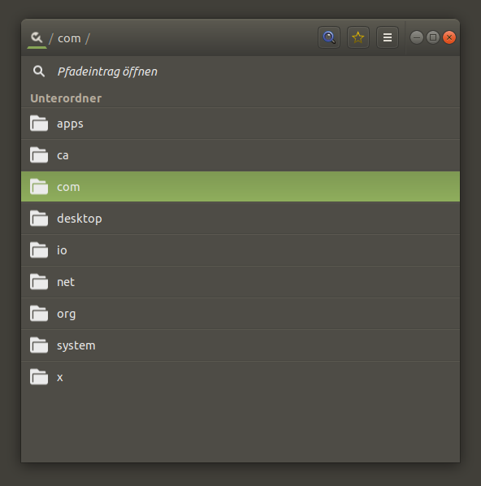Click the folder icon next to system
Image resolution: width=481 pixels, height=486 pixels.
coord(39,345)
